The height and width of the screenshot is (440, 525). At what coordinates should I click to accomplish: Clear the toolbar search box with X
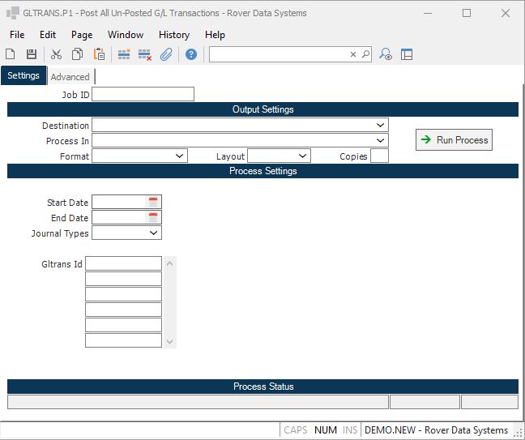pyautogui.click(x=353, y=54)
